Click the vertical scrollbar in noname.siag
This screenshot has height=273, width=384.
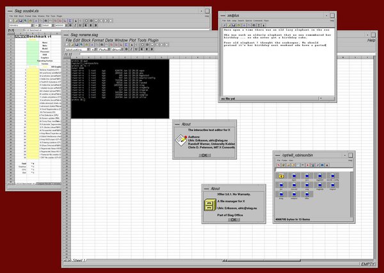(375, 157)
